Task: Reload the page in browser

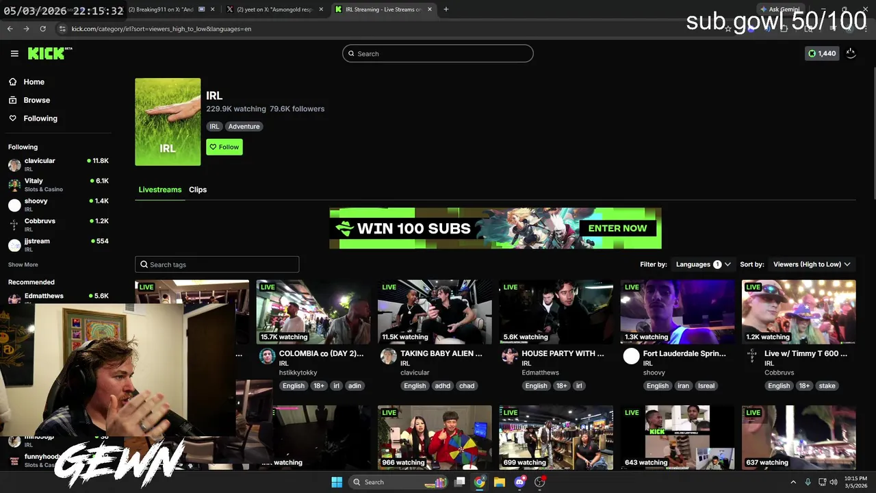Action: pyautogui.click(x=42, y=29)
